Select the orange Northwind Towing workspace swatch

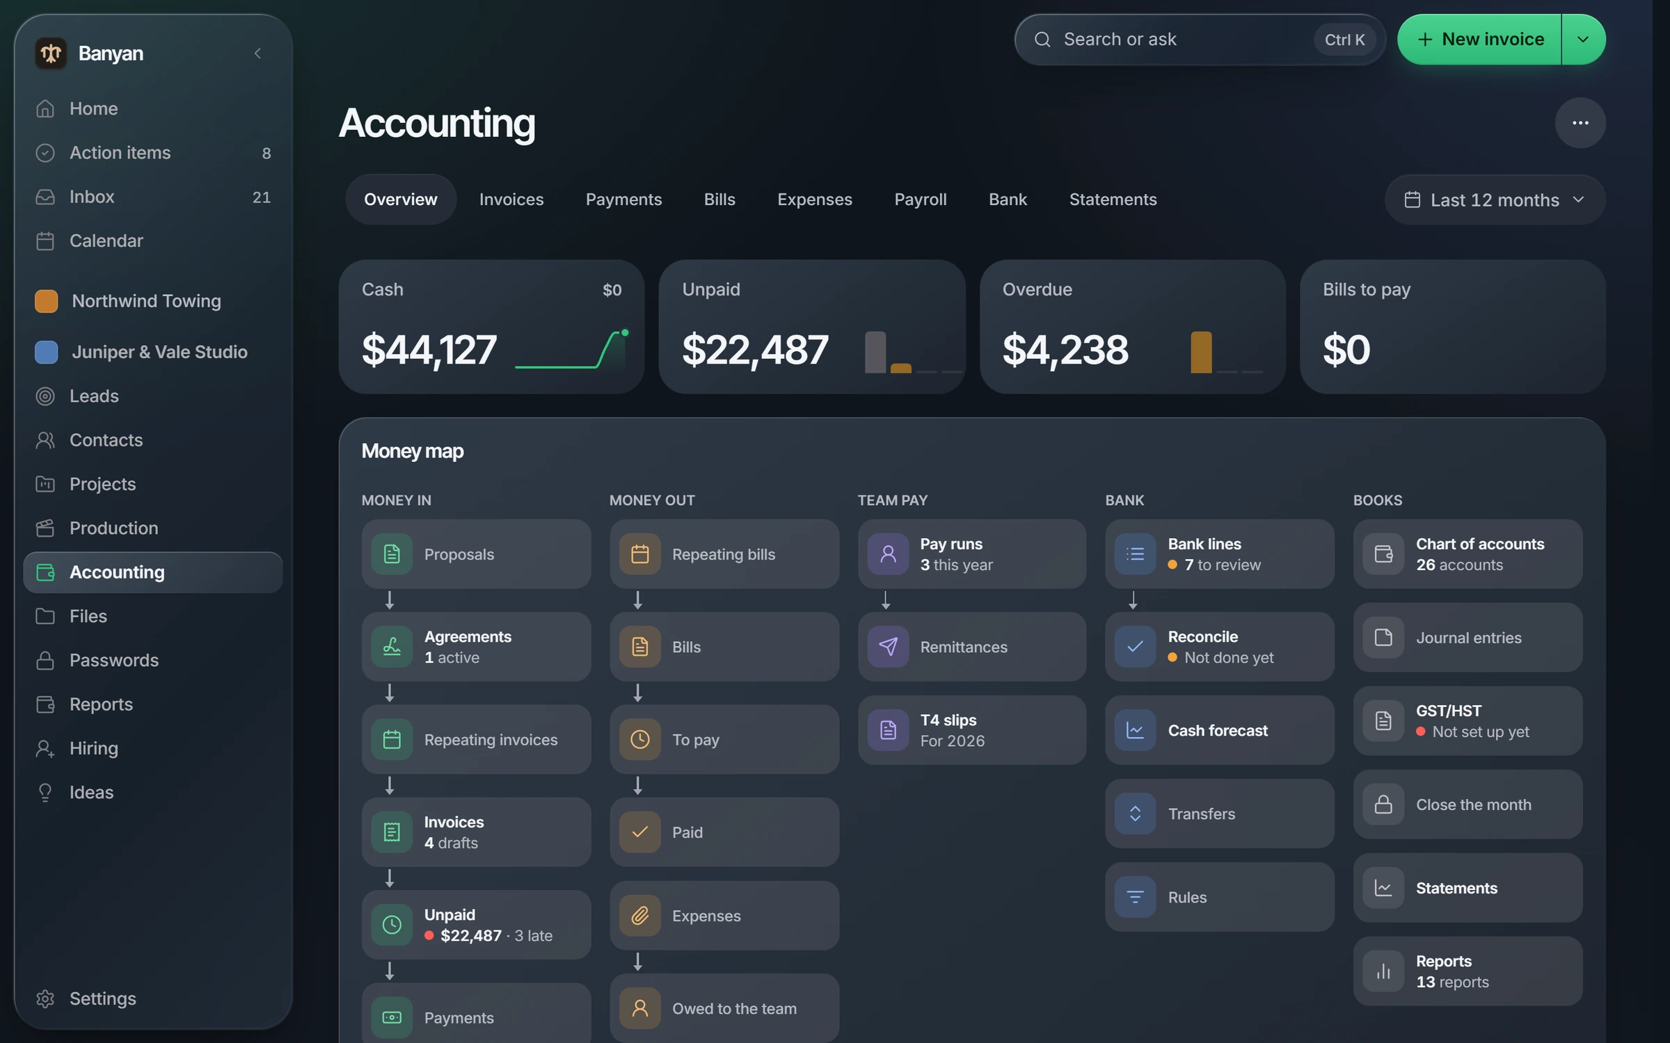click(x=46, y=301)
